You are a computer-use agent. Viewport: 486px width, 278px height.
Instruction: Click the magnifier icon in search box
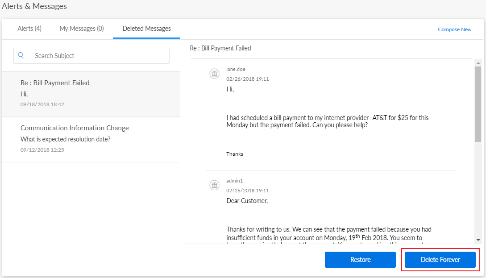21,56
